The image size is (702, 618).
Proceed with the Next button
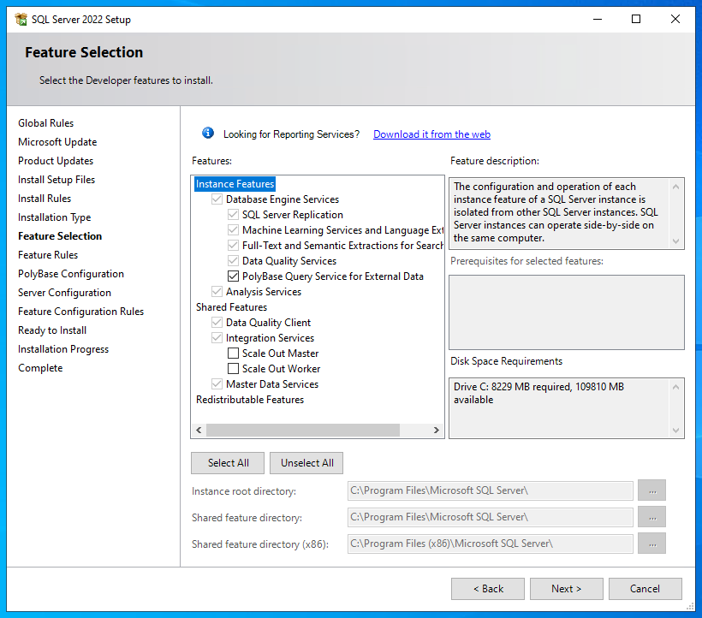click(x=567, y=589)
